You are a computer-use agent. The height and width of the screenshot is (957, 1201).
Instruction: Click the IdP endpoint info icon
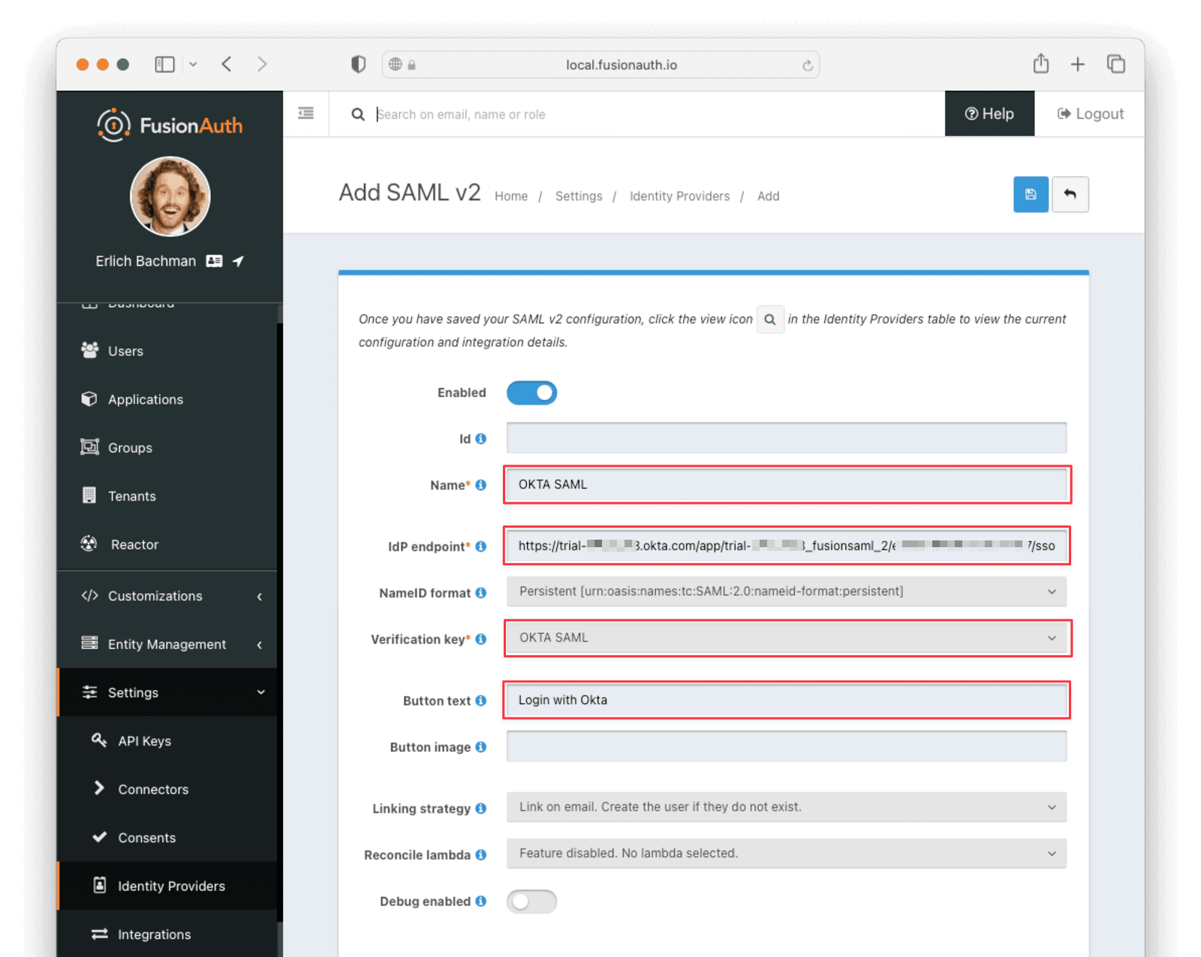(480, 546)
